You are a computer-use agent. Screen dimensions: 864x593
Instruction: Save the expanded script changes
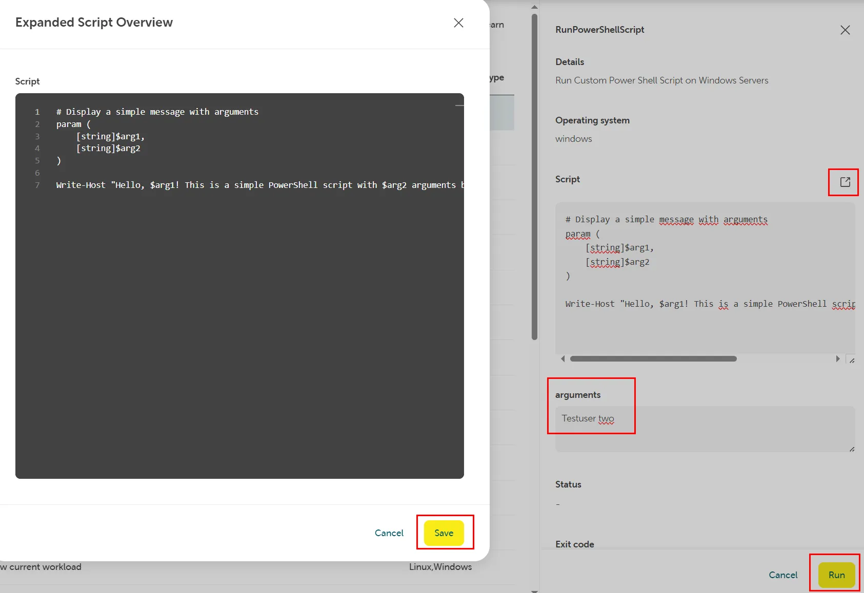click(444, 533)
